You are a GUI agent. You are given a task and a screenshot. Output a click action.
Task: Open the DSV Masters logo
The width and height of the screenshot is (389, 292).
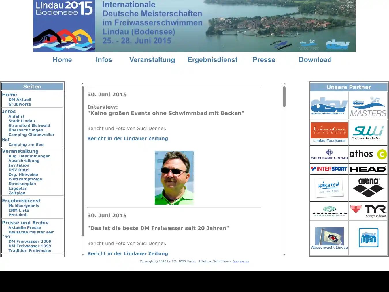pyautogui.click(x=368, y=105)
